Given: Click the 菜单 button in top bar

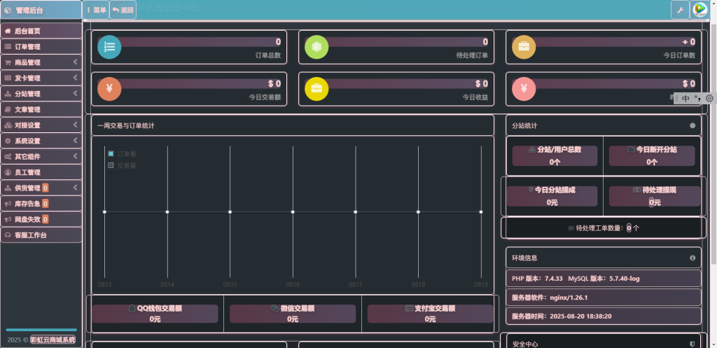Looking at the screenshot, I should coord(96,11).
